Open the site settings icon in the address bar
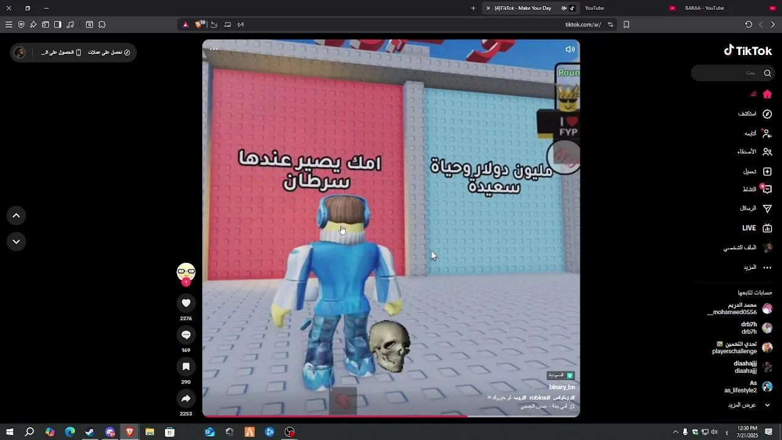Screen dimensions: 782x440 pyautogui.click(x=610, y=24)
